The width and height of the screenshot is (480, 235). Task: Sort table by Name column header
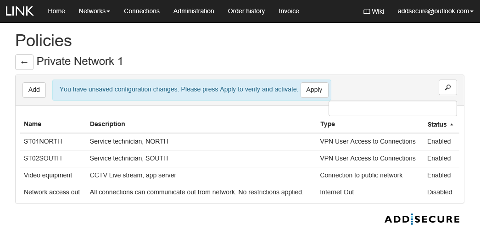tap(33, 124)
